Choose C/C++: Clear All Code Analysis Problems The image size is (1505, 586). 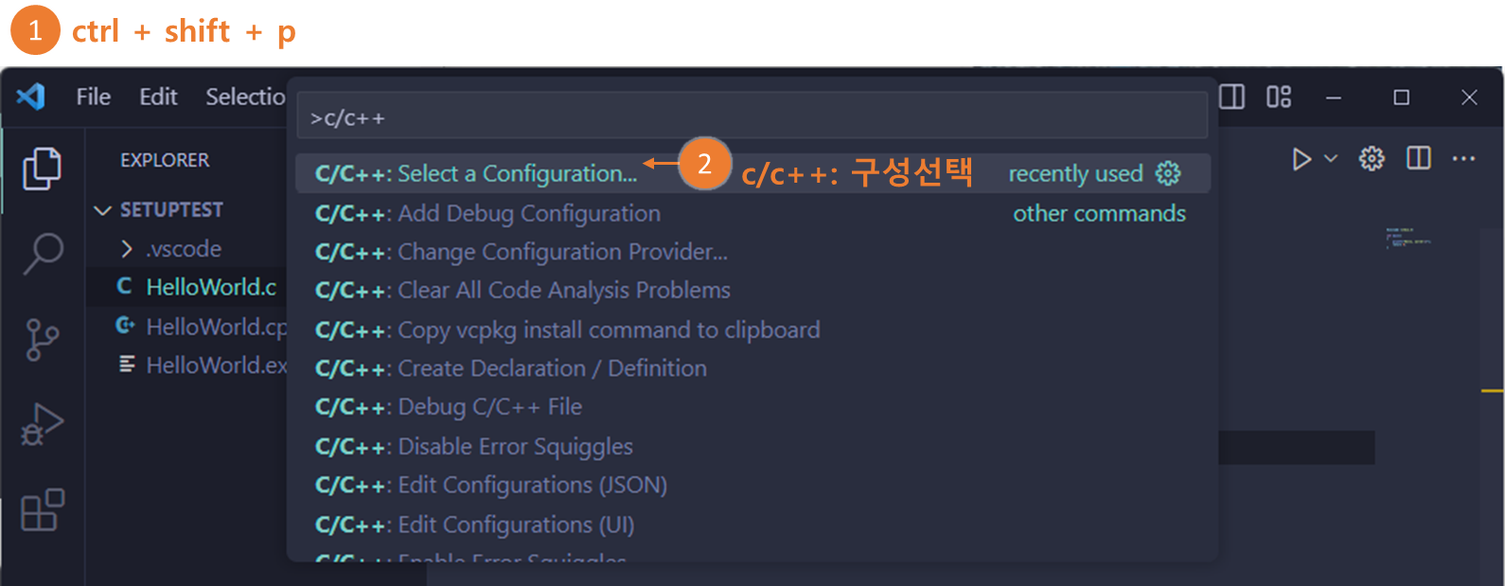coord(752,291)
